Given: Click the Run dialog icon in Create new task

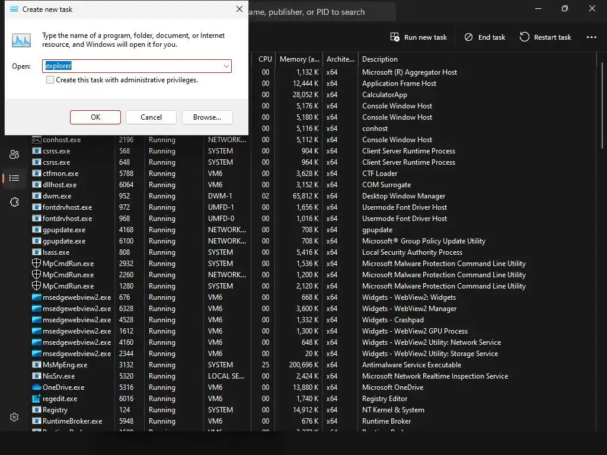Looking at the screenshot, I should coord(21,40).
